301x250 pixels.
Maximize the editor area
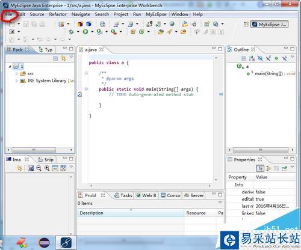click(220, 49)
